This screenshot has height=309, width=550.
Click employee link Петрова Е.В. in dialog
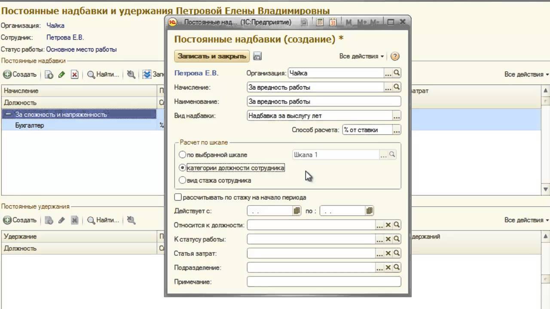point(196,73)
